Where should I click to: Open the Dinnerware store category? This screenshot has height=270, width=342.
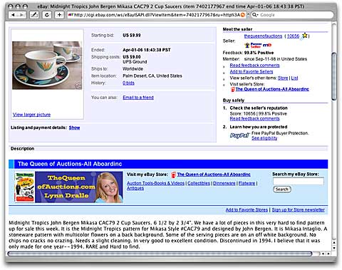(224, 183)
